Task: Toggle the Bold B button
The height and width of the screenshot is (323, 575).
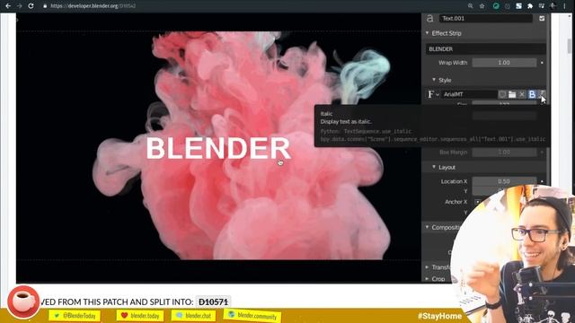Action: 532,94
